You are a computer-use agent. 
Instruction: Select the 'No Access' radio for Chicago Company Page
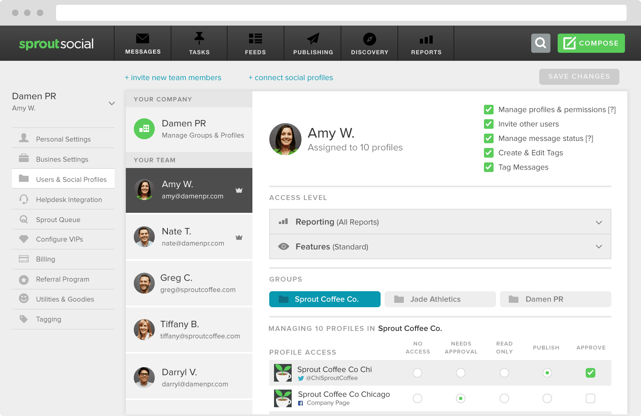coord(417,398)
